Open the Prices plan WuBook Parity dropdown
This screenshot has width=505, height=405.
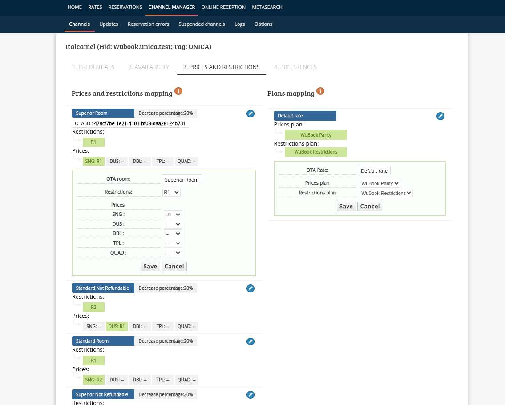(x=380, y=183)
